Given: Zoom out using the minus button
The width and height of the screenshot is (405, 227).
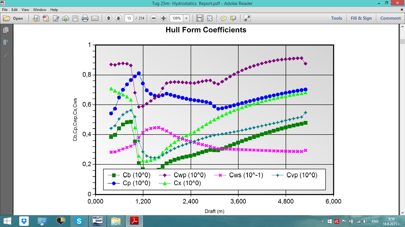Looking at the screenshot, I should click(154, 18).
